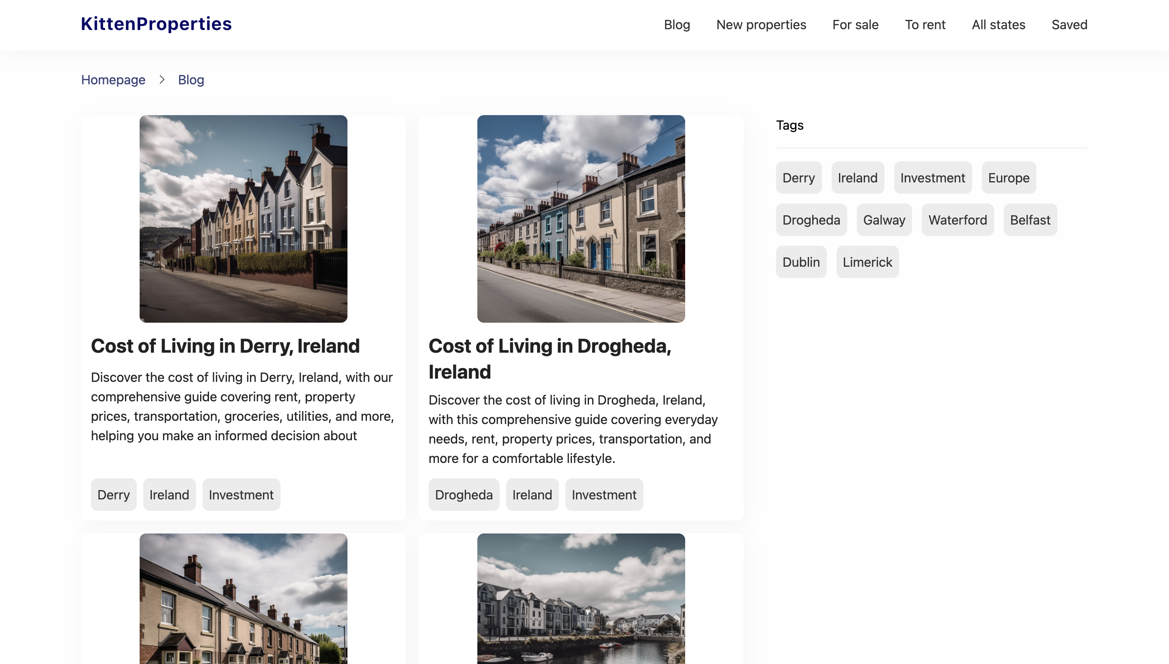
Task: Go to New properties in navigation
Action: point(761,25)
